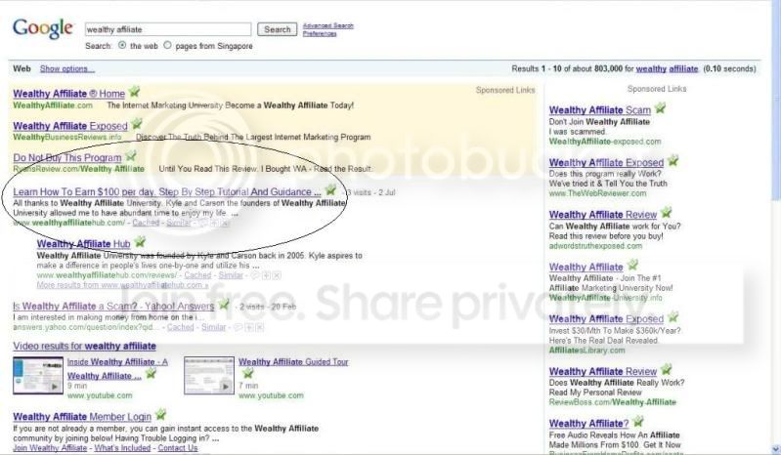Viewport: 781px width, 455px height.
Task: Click the wealthy affiliate search box
Action: 168,29
